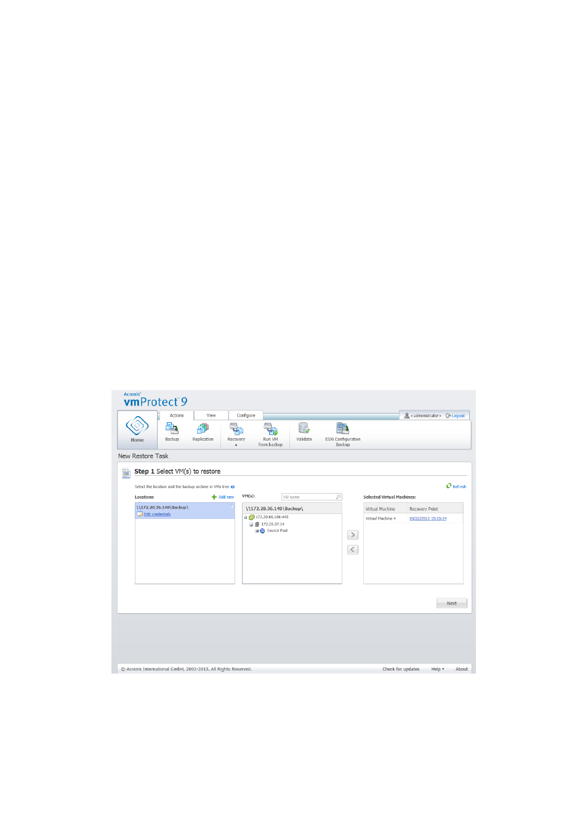588x832 pixels.
Task: Click the Step 1 wizard icon
Action: tap(126, 473)
